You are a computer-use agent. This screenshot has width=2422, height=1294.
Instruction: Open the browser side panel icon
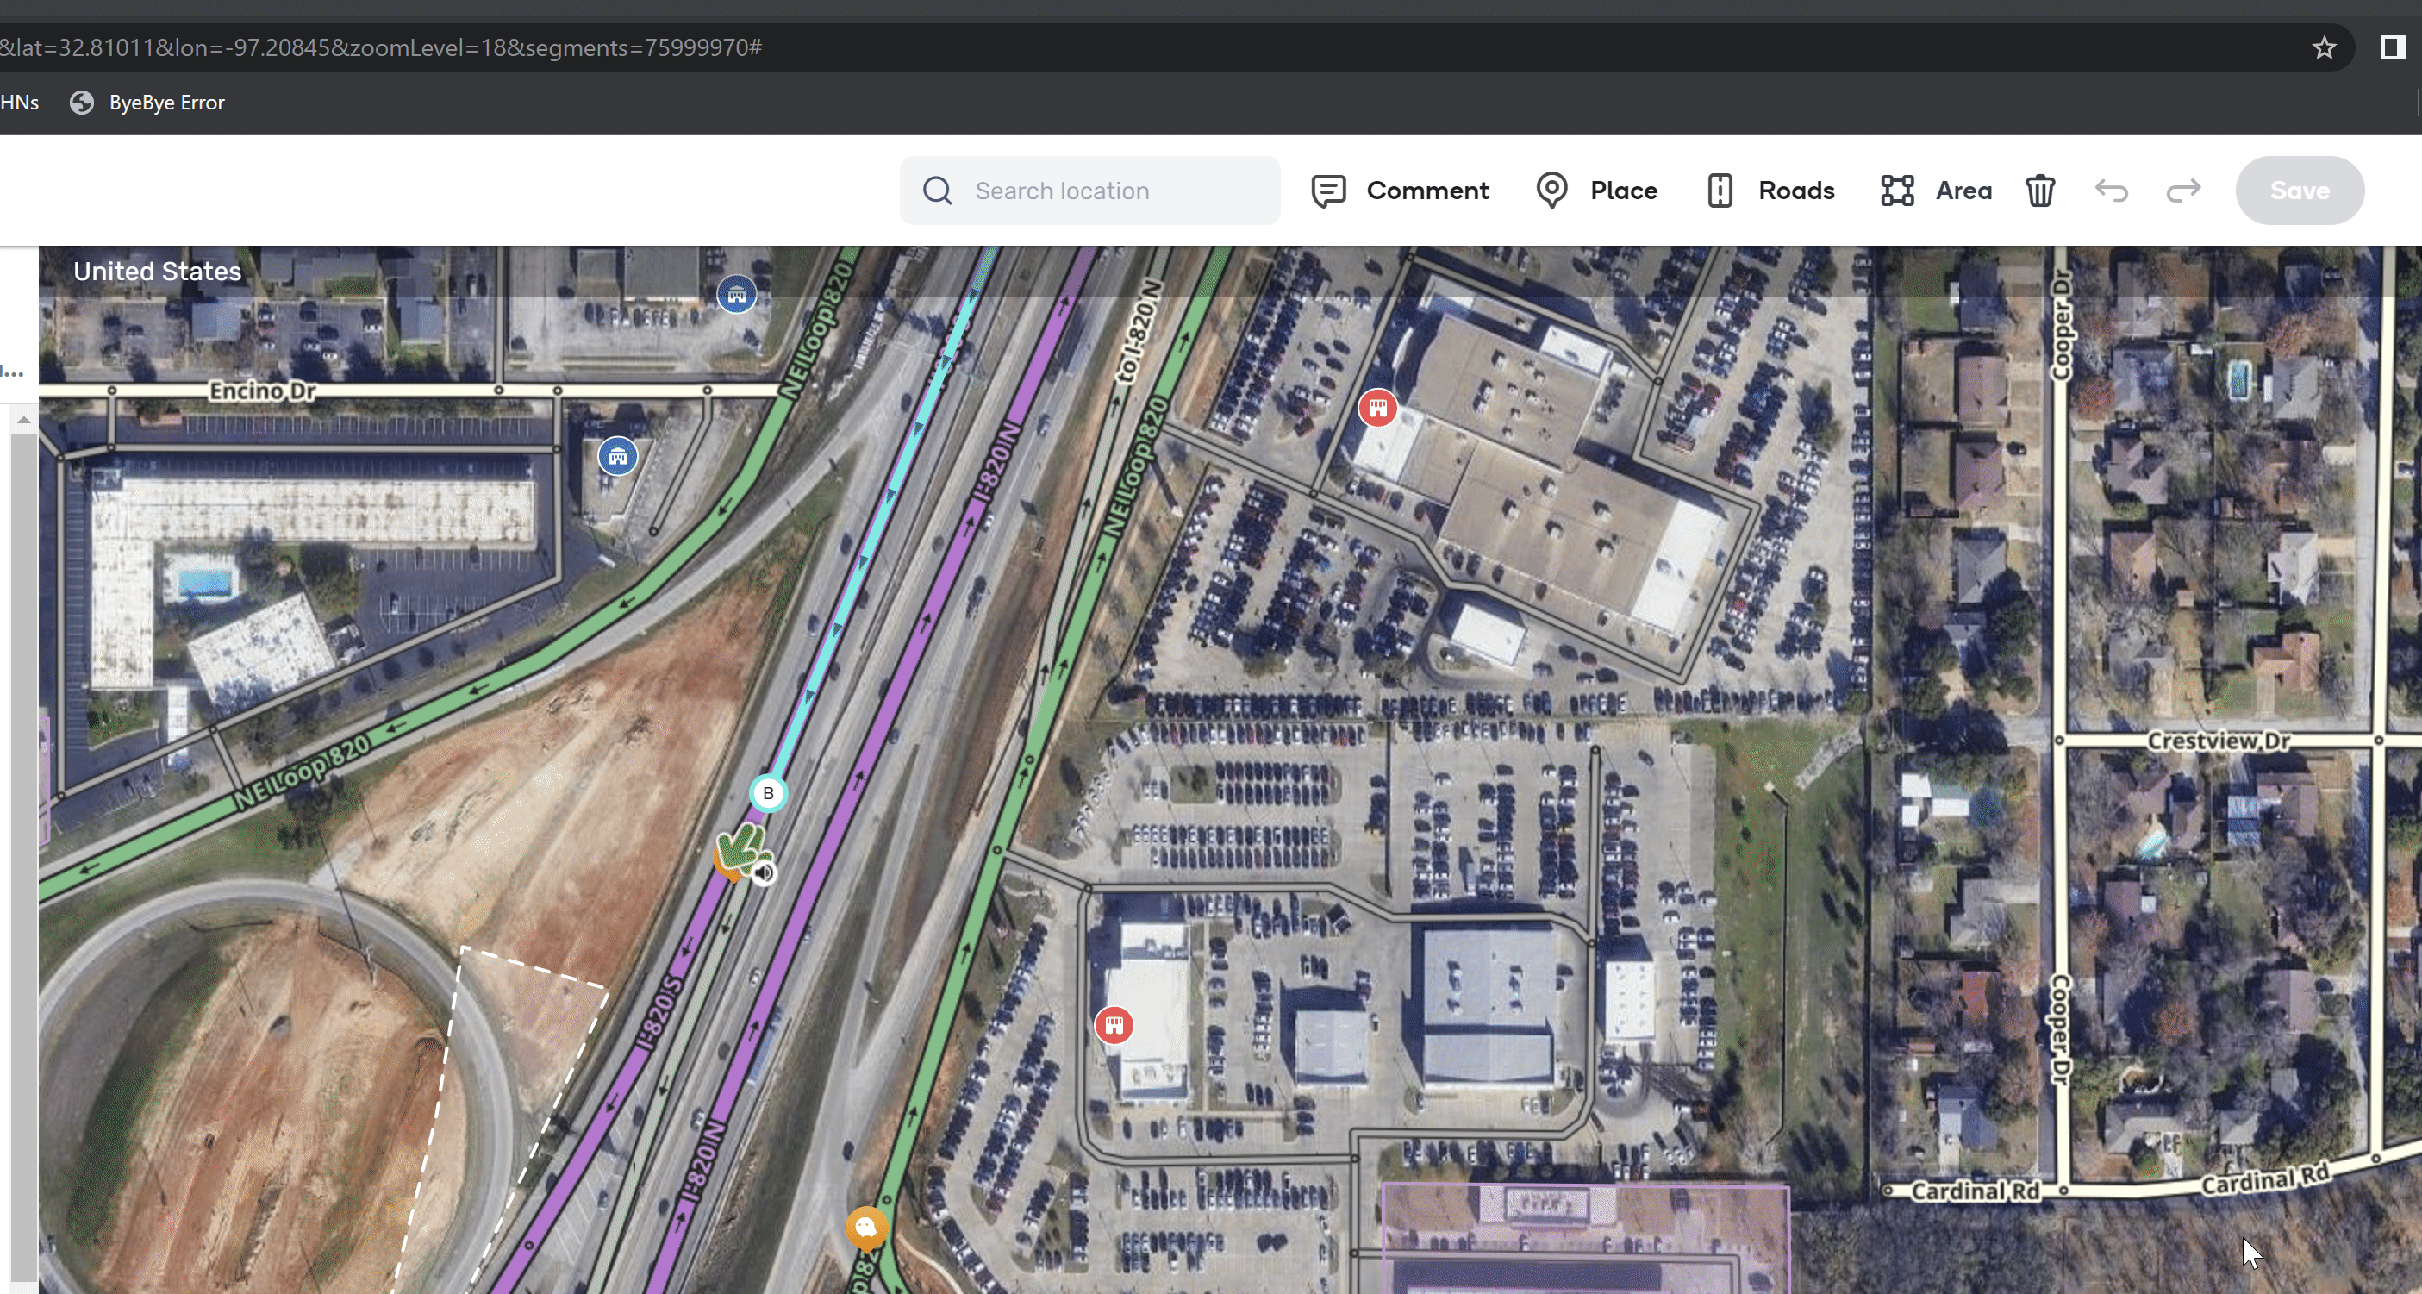tap(2393, 47)
